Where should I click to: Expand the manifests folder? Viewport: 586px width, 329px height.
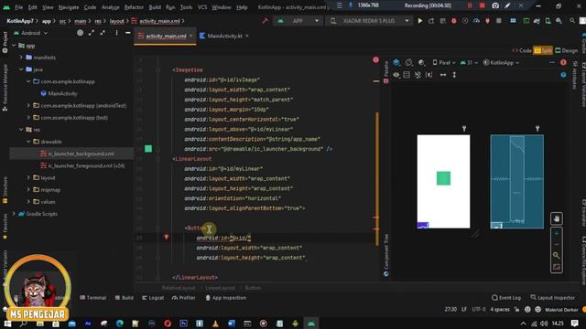tap(21, 58)
